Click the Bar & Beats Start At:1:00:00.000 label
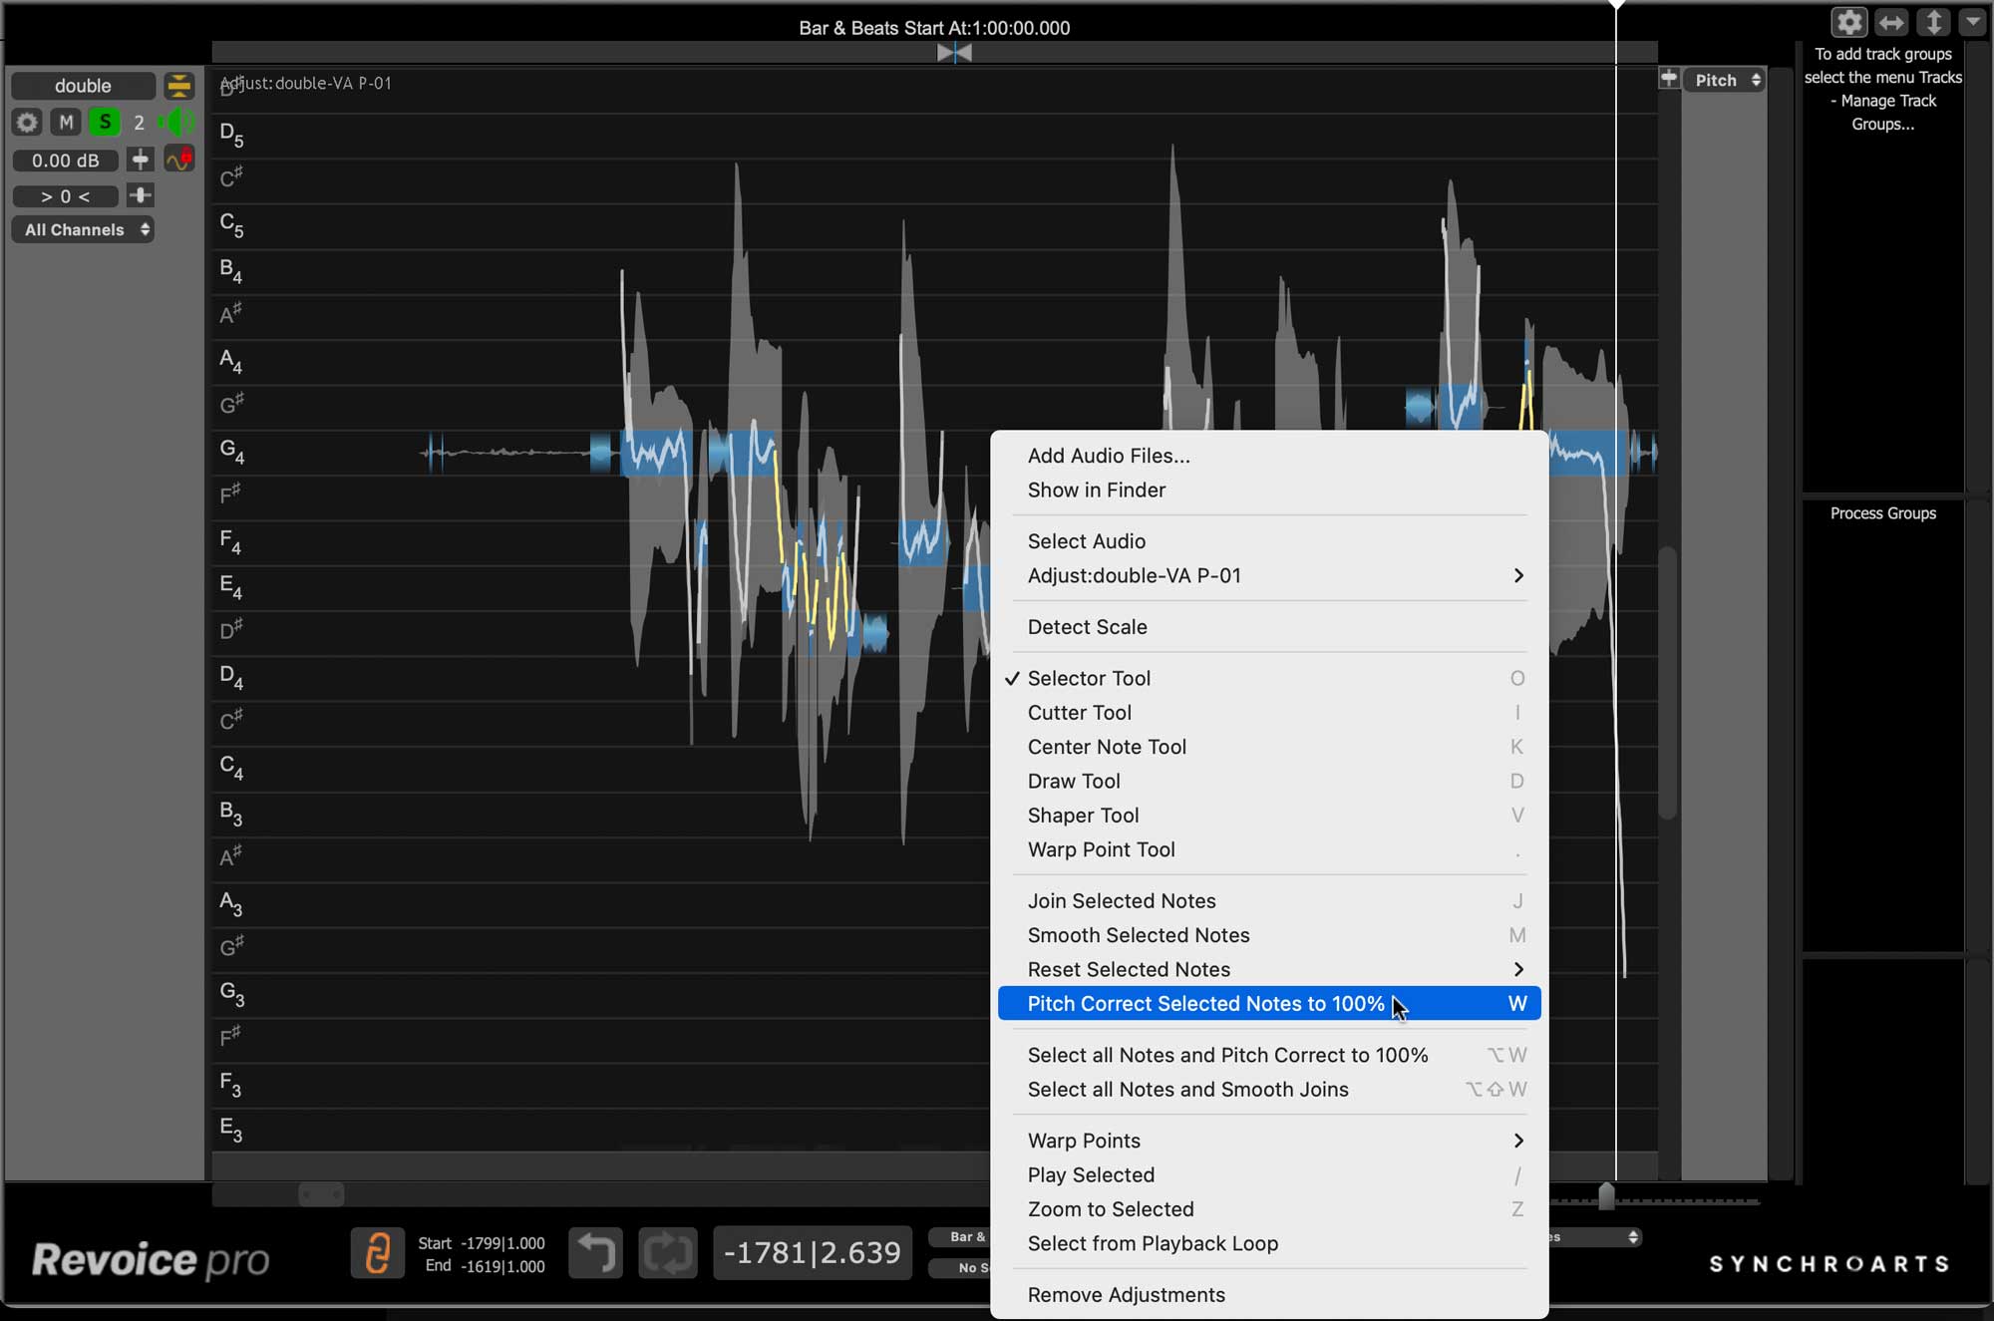Image resolution: width=1994 pixels, height=1321 pixels. [934, 28]
